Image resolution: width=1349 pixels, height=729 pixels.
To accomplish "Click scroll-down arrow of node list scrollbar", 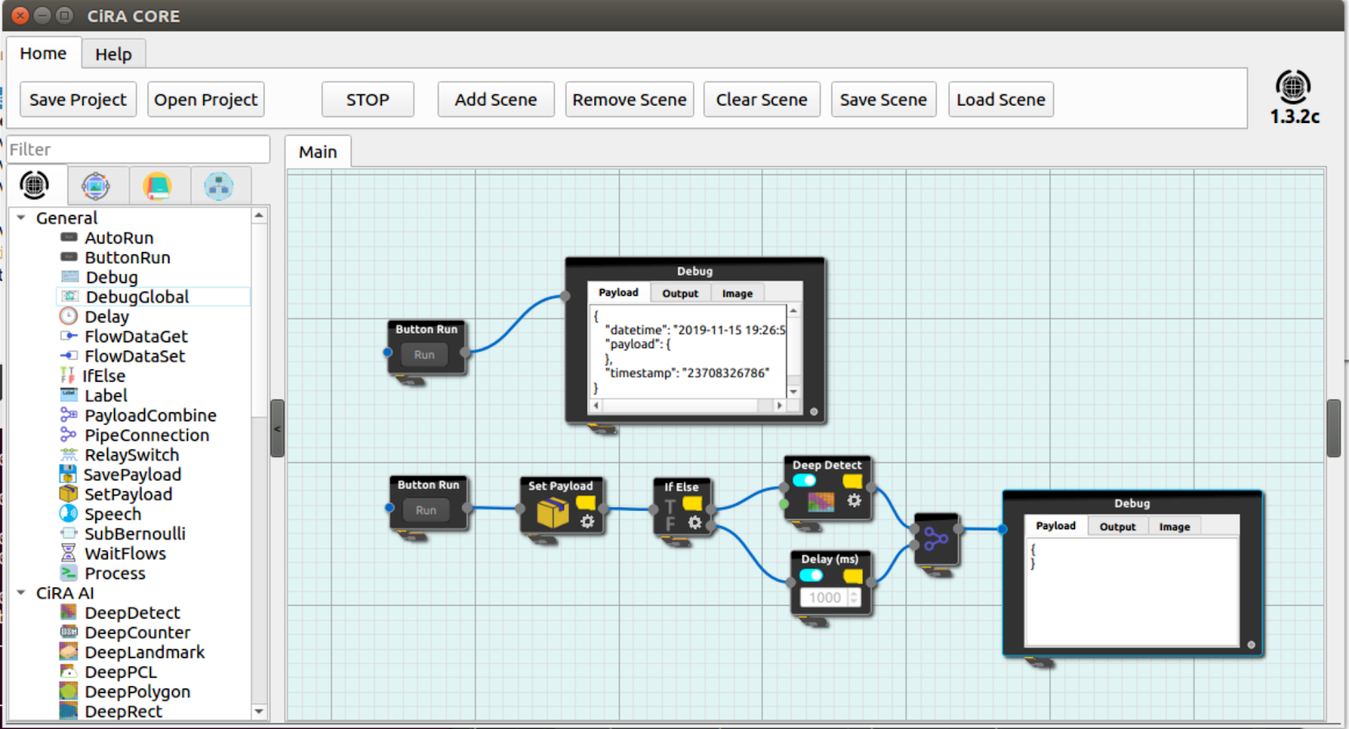I will [259, 711].
